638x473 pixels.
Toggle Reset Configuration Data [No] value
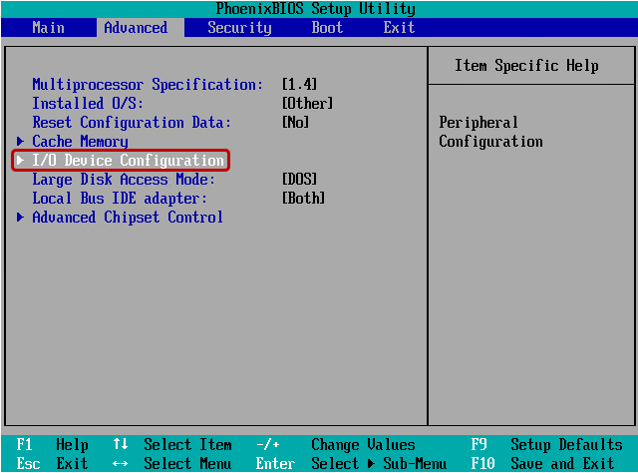295,123
